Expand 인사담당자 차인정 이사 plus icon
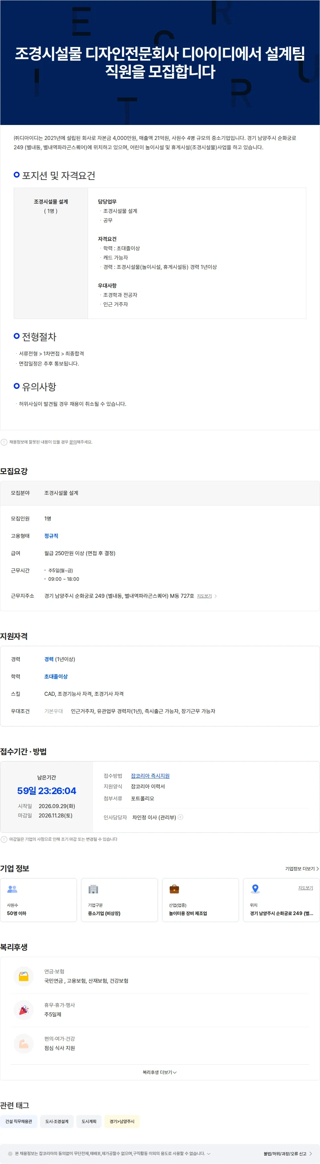Viewport: 320px width, 1164px height. tap(180, 817)
